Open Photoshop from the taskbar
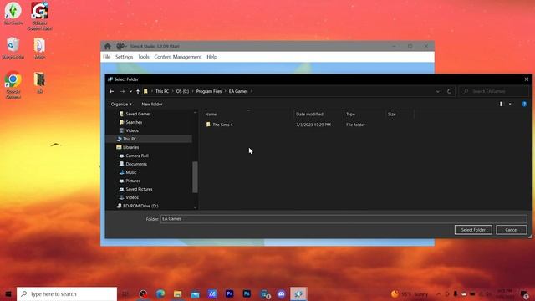This screenshot has width=535, height=301. click(x=247, y=293)
